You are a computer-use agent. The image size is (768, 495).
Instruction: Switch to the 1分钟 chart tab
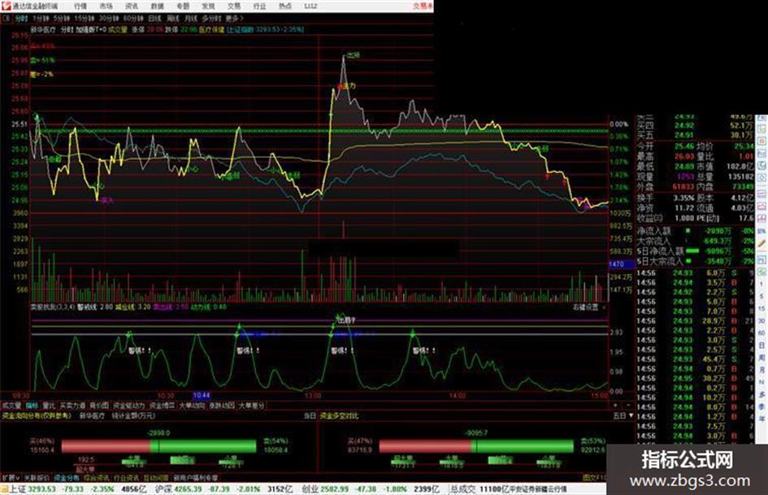click(41, 18)
